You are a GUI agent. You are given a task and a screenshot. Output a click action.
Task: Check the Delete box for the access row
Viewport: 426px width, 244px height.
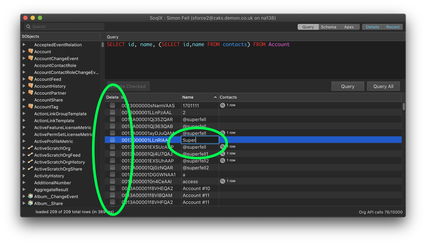112,181
